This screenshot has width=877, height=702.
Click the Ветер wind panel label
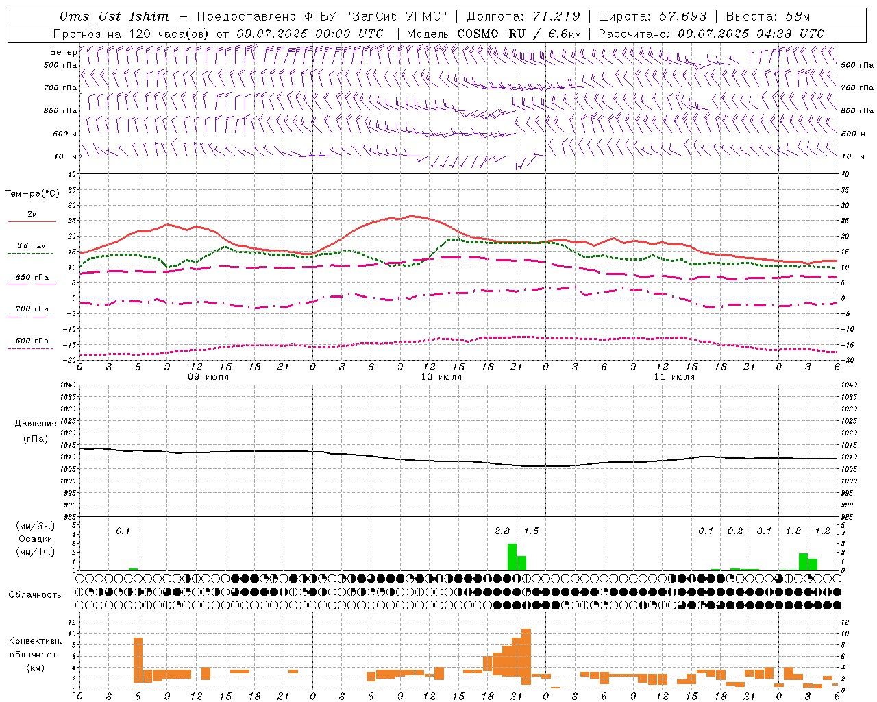(63, 52)
